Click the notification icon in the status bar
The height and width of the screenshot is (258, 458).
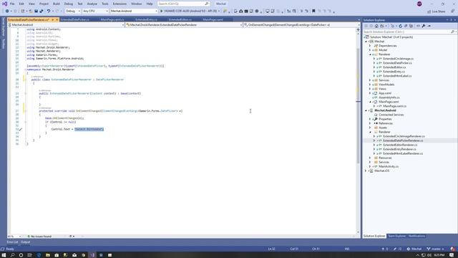(452, 249)
